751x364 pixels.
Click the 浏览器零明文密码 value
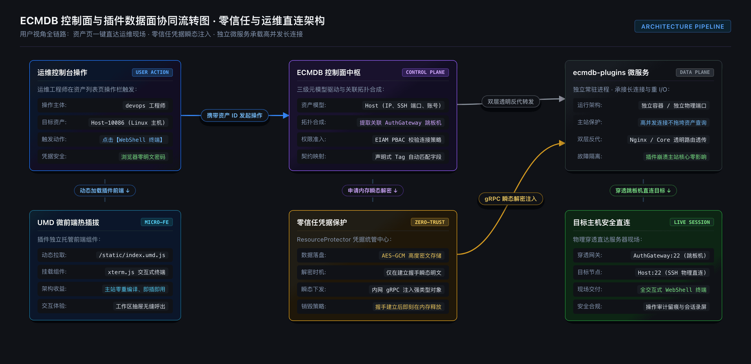pos(143,157)
